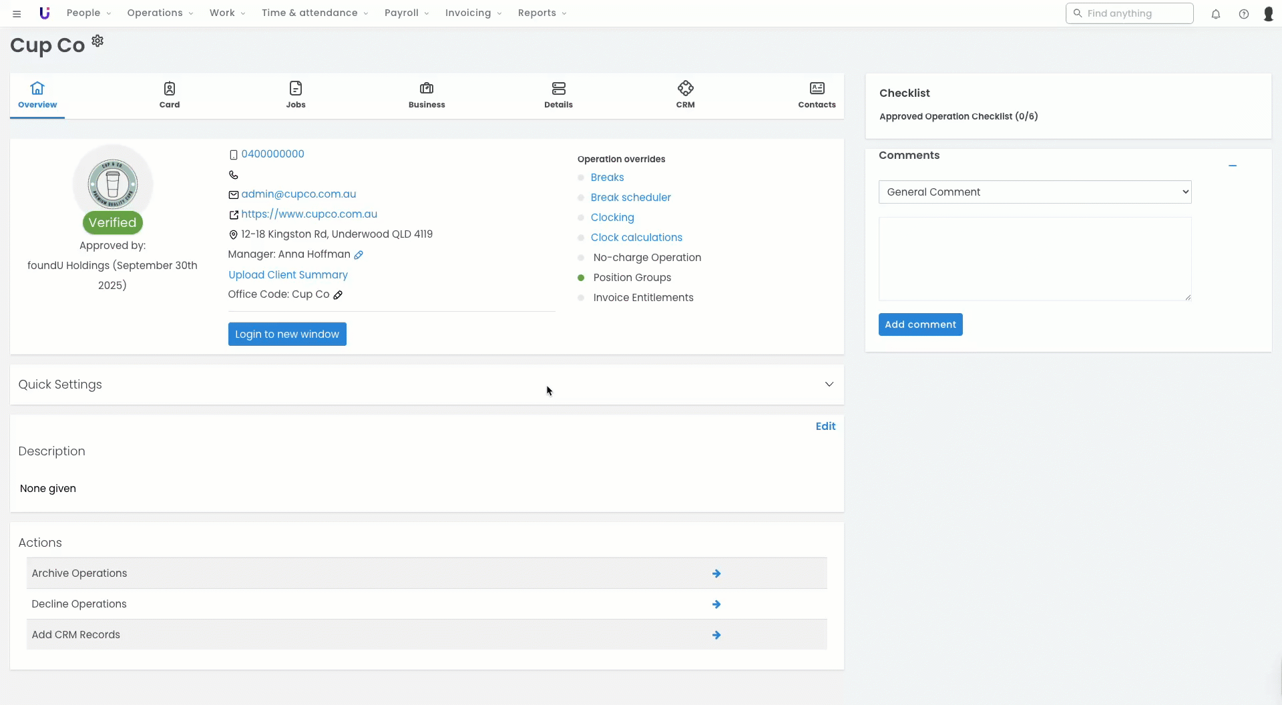Click into the comment text area
The image size is (1282, 705).
pos(1035,259)
